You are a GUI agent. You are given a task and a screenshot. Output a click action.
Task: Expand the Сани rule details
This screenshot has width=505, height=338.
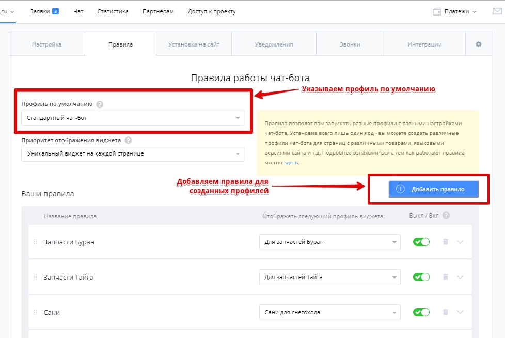point(460,312)
